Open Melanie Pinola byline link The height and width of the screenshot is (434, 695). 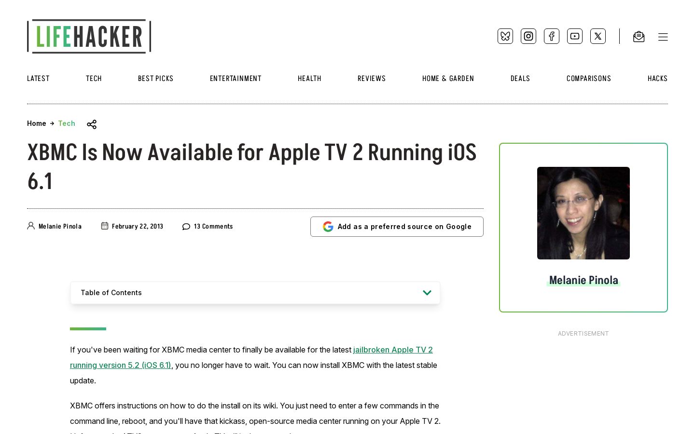coord(60,226)
